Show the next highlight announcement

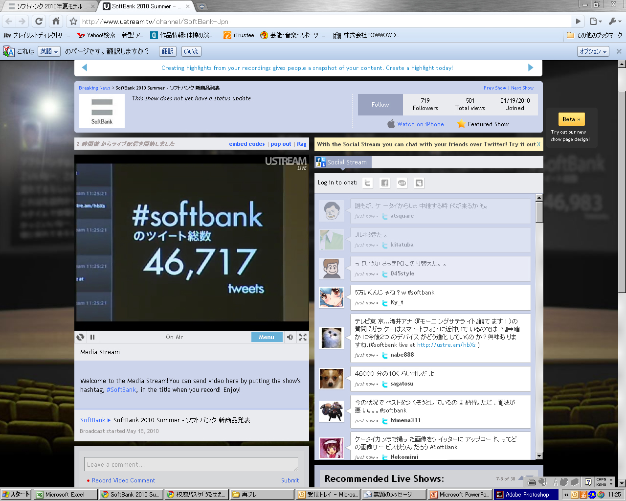coord(531,68)
